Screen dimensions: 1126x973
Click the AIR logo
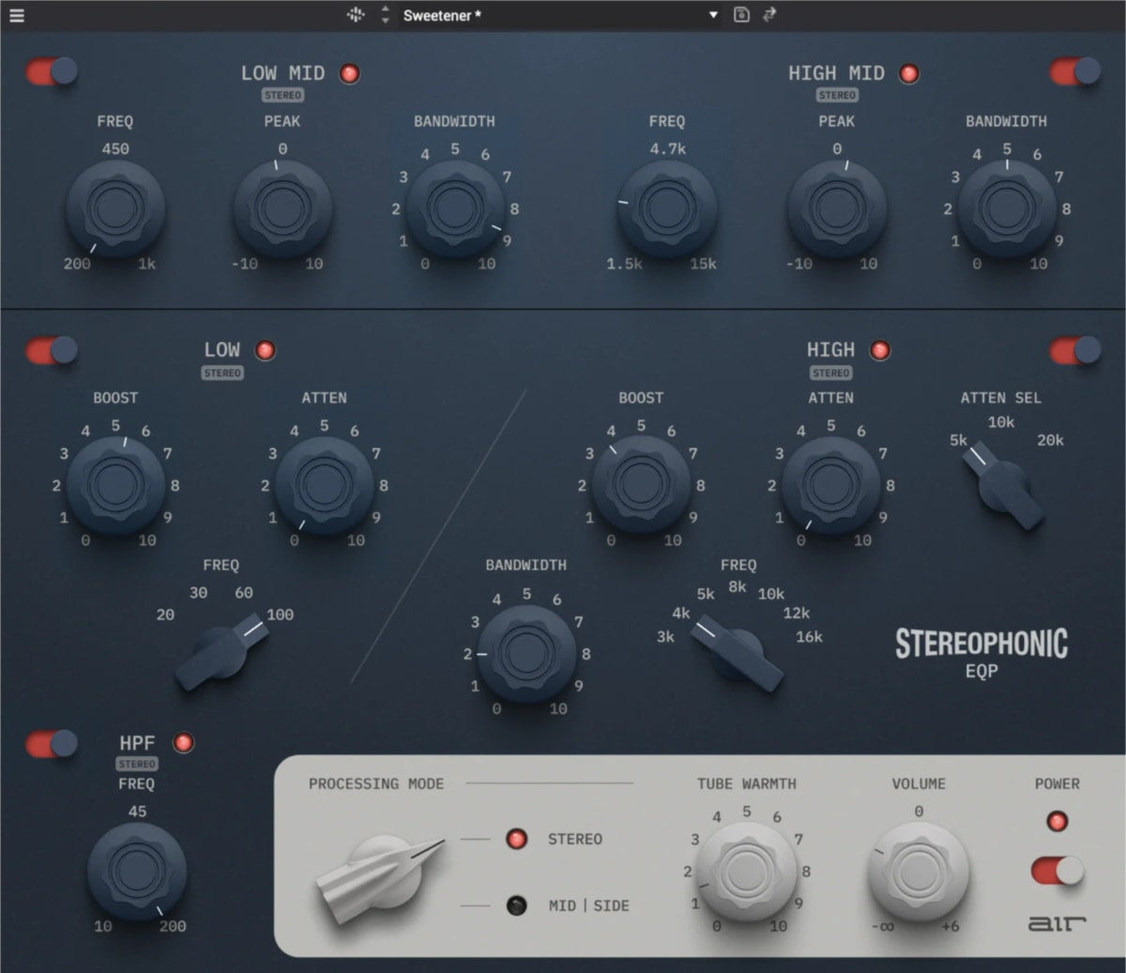pyautogui.click(x=1057, y=924)
